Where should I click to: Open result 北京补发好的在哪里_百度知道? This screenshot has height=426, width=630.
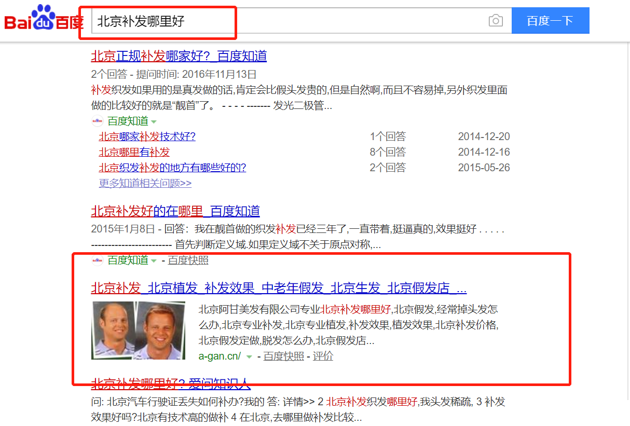pos(175,211)
